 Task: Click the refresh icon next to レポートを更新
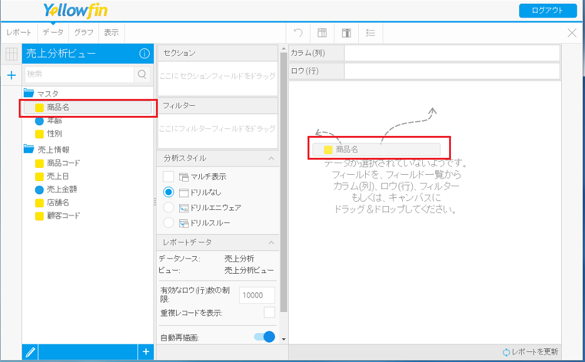point(506,352)
